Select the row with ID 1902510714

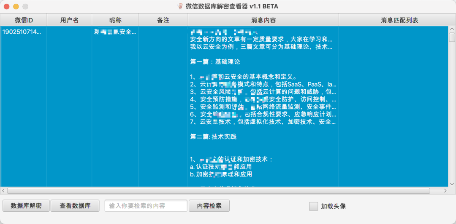[23, 32]
